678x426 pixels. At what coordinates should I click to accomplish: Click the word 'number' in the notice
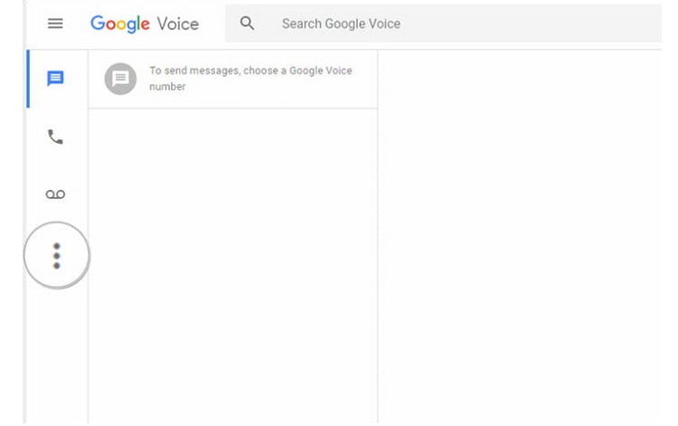tap(167, 87)
